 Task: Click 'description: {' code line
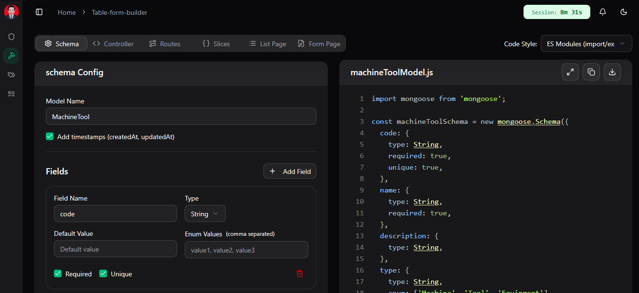point(409,236)
